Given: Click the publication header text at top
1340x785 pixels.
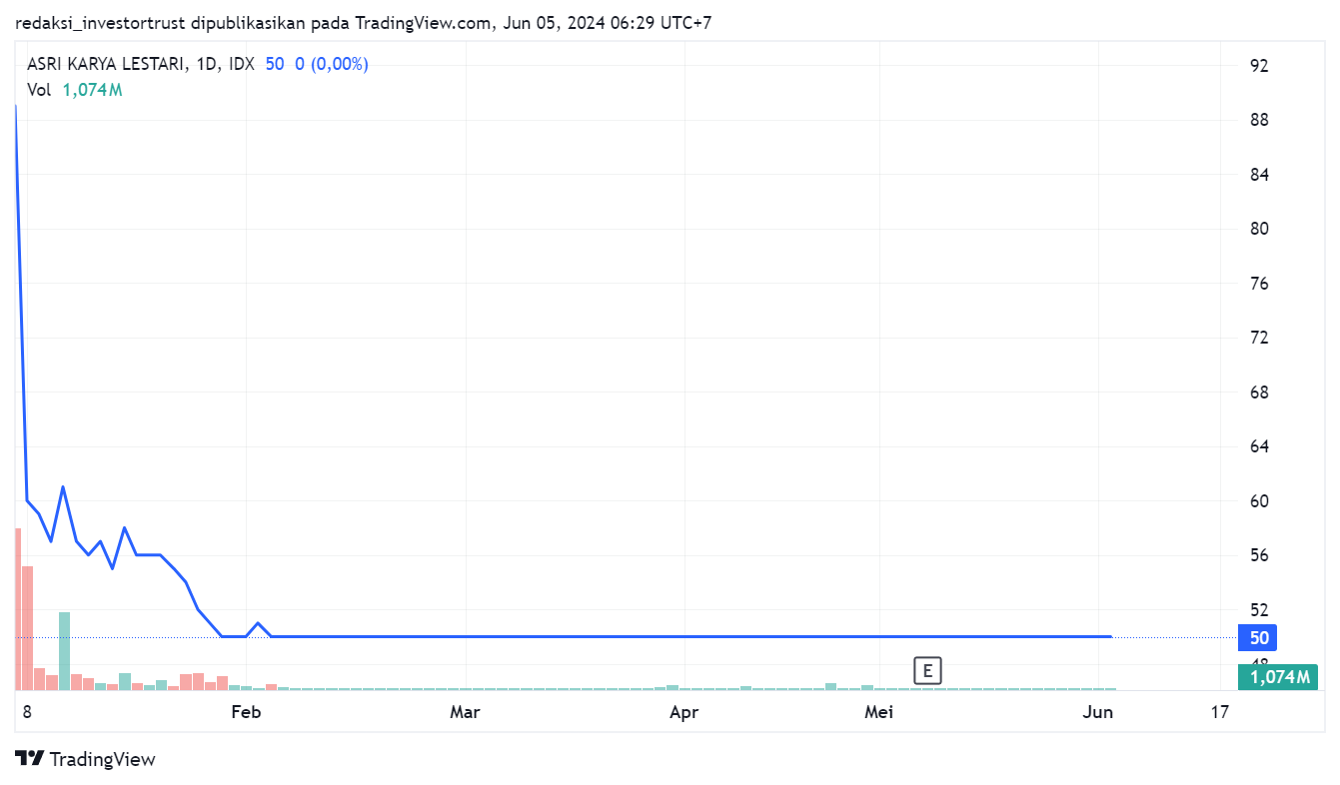Looking at the screenshot, I should pos(364,22).
